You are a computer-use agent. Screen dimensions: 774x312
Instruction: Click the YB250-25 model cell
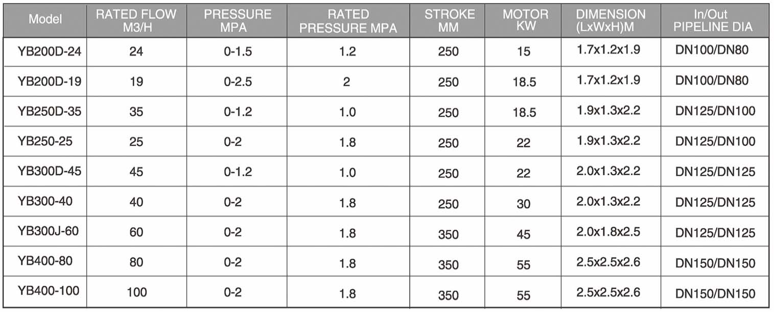point(45,141)
